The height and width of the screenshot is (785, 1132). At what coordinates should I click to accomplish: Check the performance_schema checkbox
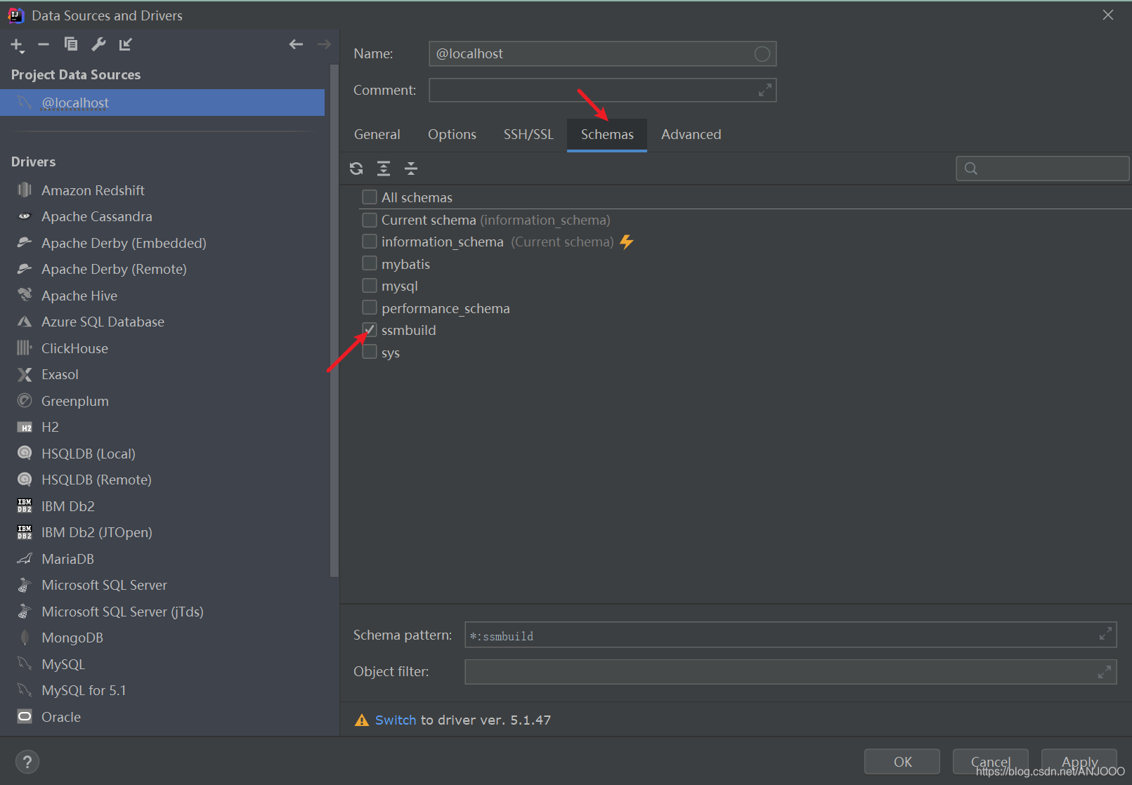[370, 308]
